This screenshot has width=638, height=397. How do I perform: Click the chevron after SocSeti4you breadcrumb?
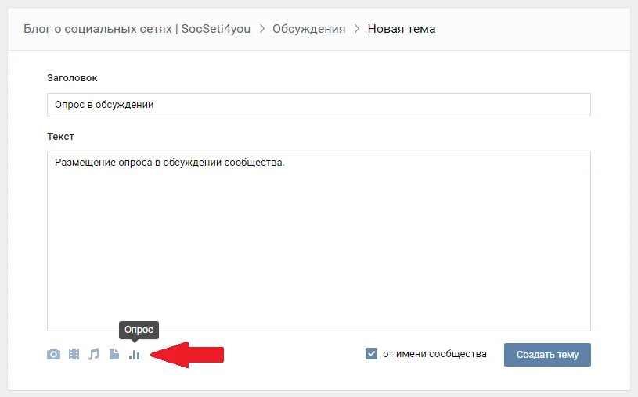pyautogui.click(x=262, y=29)
